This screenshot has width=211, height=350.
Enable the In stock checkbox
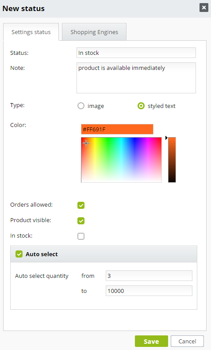point(81,236)
